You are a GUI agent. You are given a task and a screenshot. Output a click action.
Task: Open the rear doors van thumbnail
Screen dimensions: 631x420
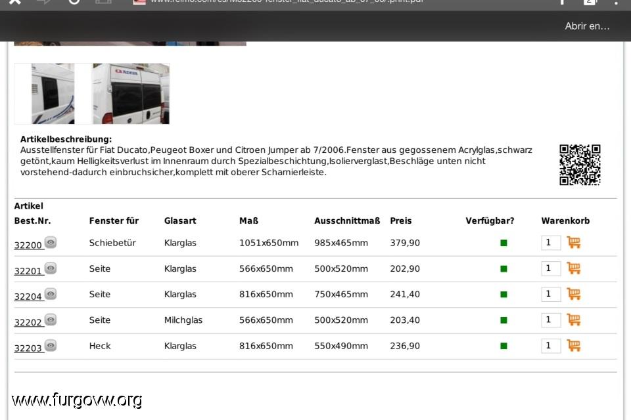[x=131, y=94]
